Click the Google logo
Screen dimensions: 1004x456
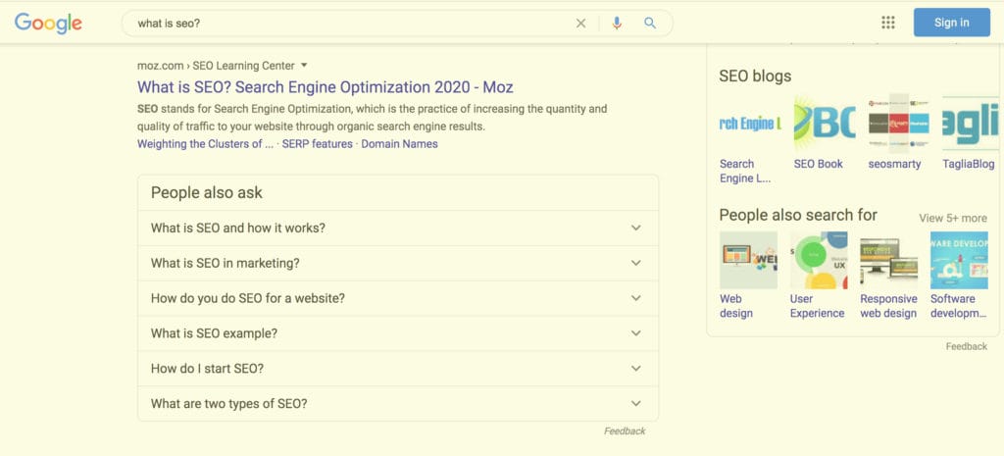pyautogui.click(x=48, y=24)
